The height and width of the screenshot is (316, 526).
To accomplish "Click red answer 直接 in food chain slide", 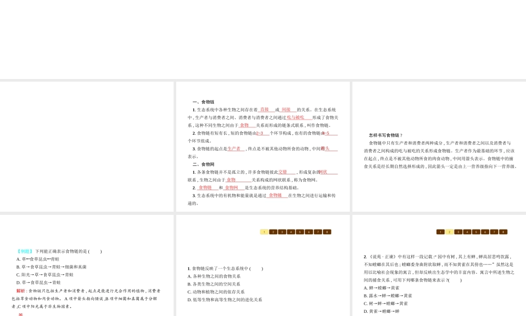I will 265,110.
